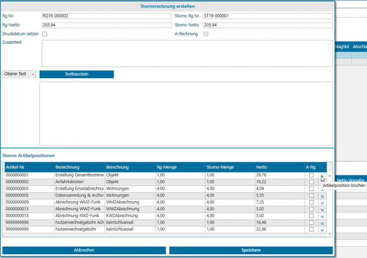Click the large Oberer Text editing area
The width and height of the screenshot is (367, 258).
pyautogui.click(x=186, y=114)
